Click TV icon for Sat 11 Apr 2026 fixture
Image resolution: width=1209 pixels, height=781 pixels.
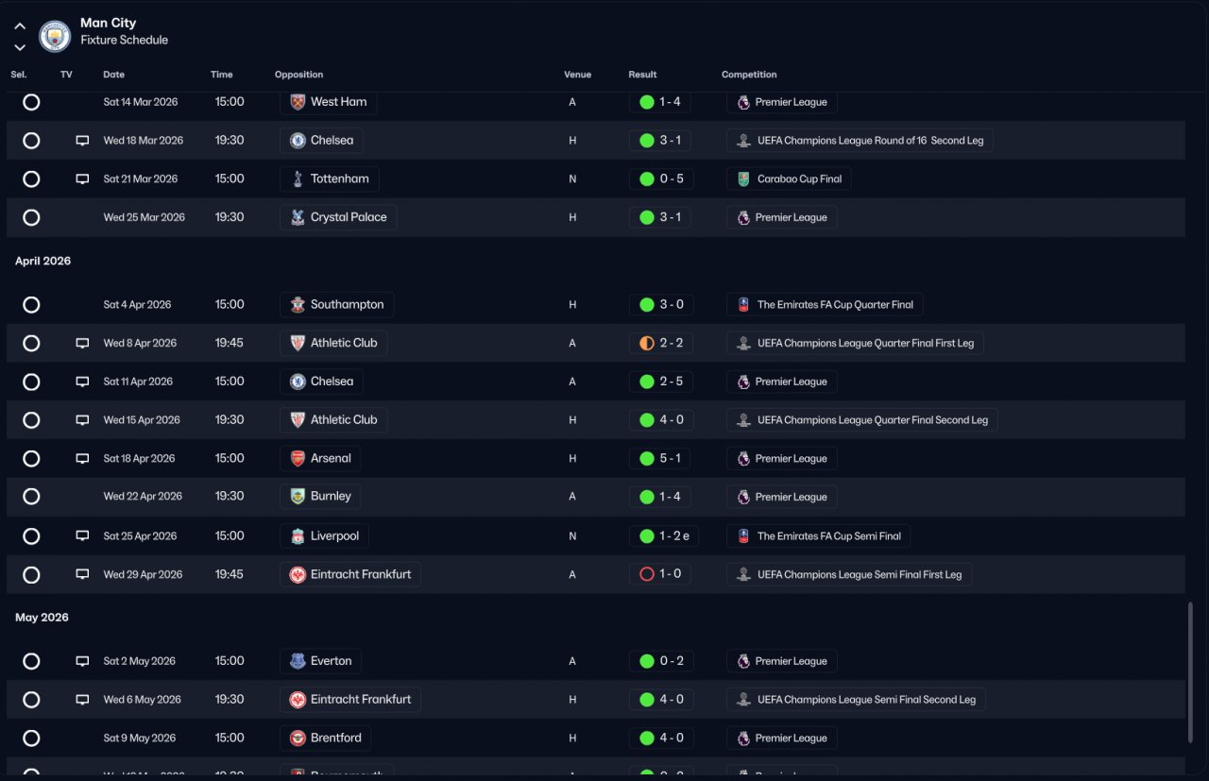(x=82, y=382)
